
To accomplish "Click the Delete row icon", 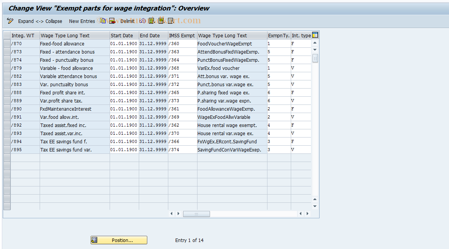I will pos(112,21).
